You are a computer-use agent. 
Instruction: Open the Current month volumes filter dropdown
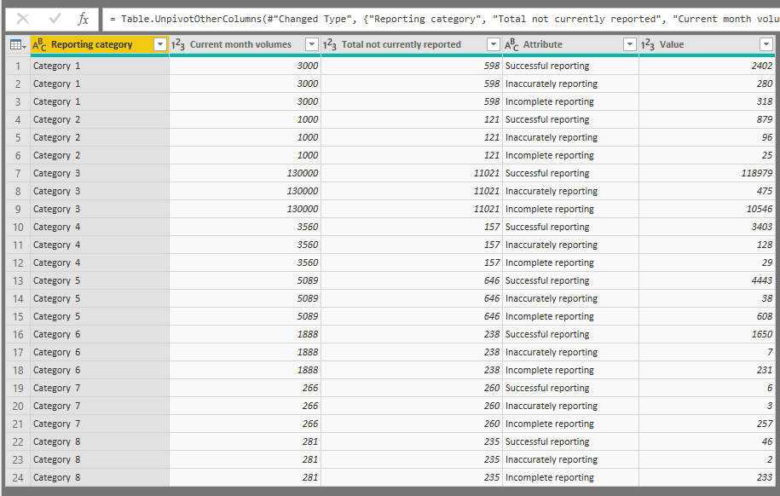coord(312,45)
